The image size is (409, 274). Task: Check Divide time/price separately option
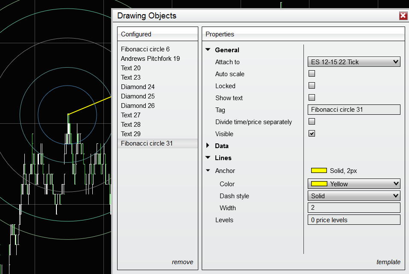(x=312, y=122)
